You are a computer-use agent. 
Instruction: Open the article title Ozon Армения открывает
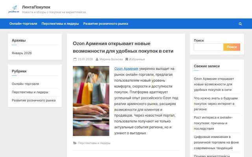click(123, 47)
